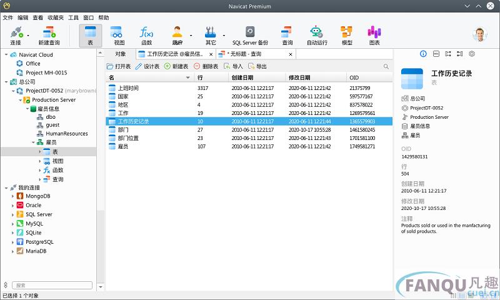Open SQL Server 备份 backup tool
The image size is (500, 300).
point(250,35)
